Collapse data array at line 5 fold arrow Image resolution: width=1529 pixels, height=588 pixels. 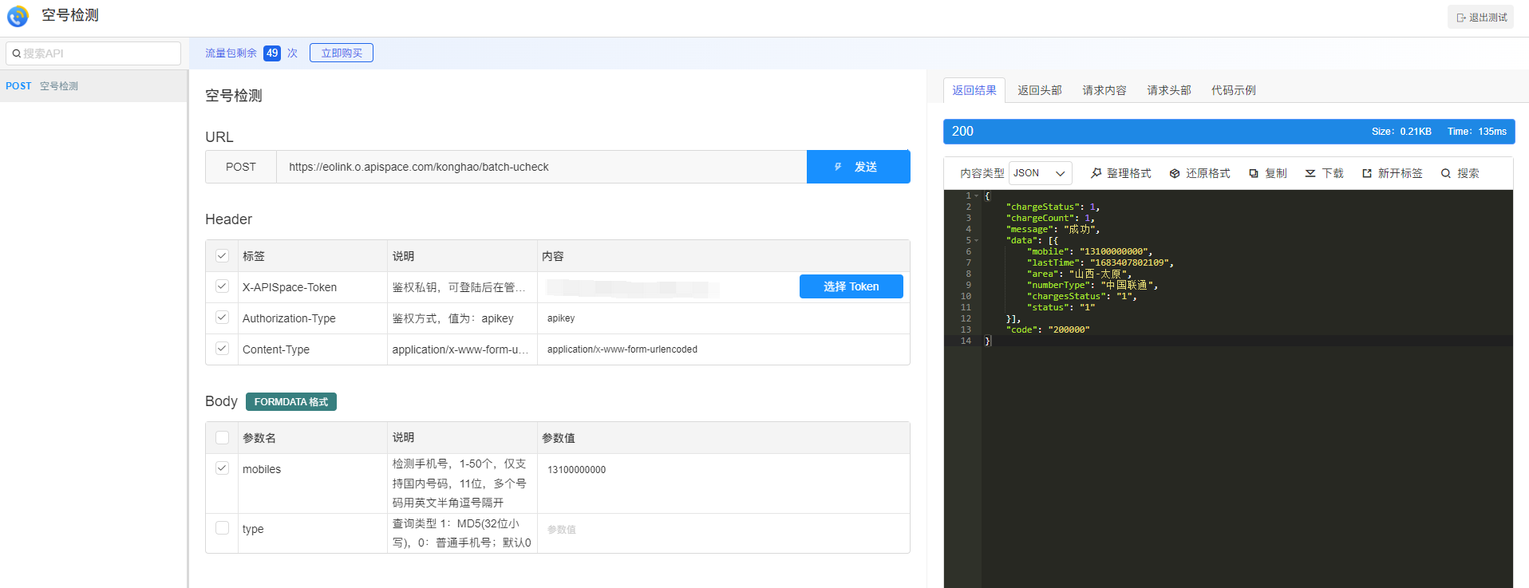[x=976, y=240]
